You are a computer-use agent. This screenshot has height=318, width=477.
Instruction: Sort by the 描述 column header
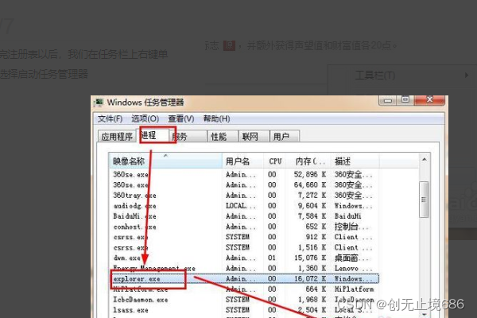tap(355, 161)
